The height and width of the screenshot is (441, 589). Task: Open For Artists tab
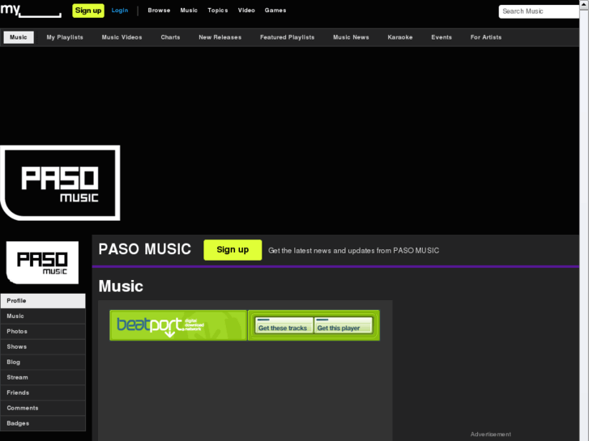[x=486, y=37]
